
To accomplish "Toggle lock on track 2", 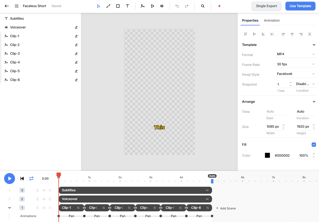I will 37,199.
